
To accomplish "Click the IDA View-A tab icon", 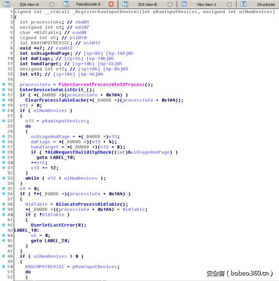I will pyautogui.click(x=6, y=4).
